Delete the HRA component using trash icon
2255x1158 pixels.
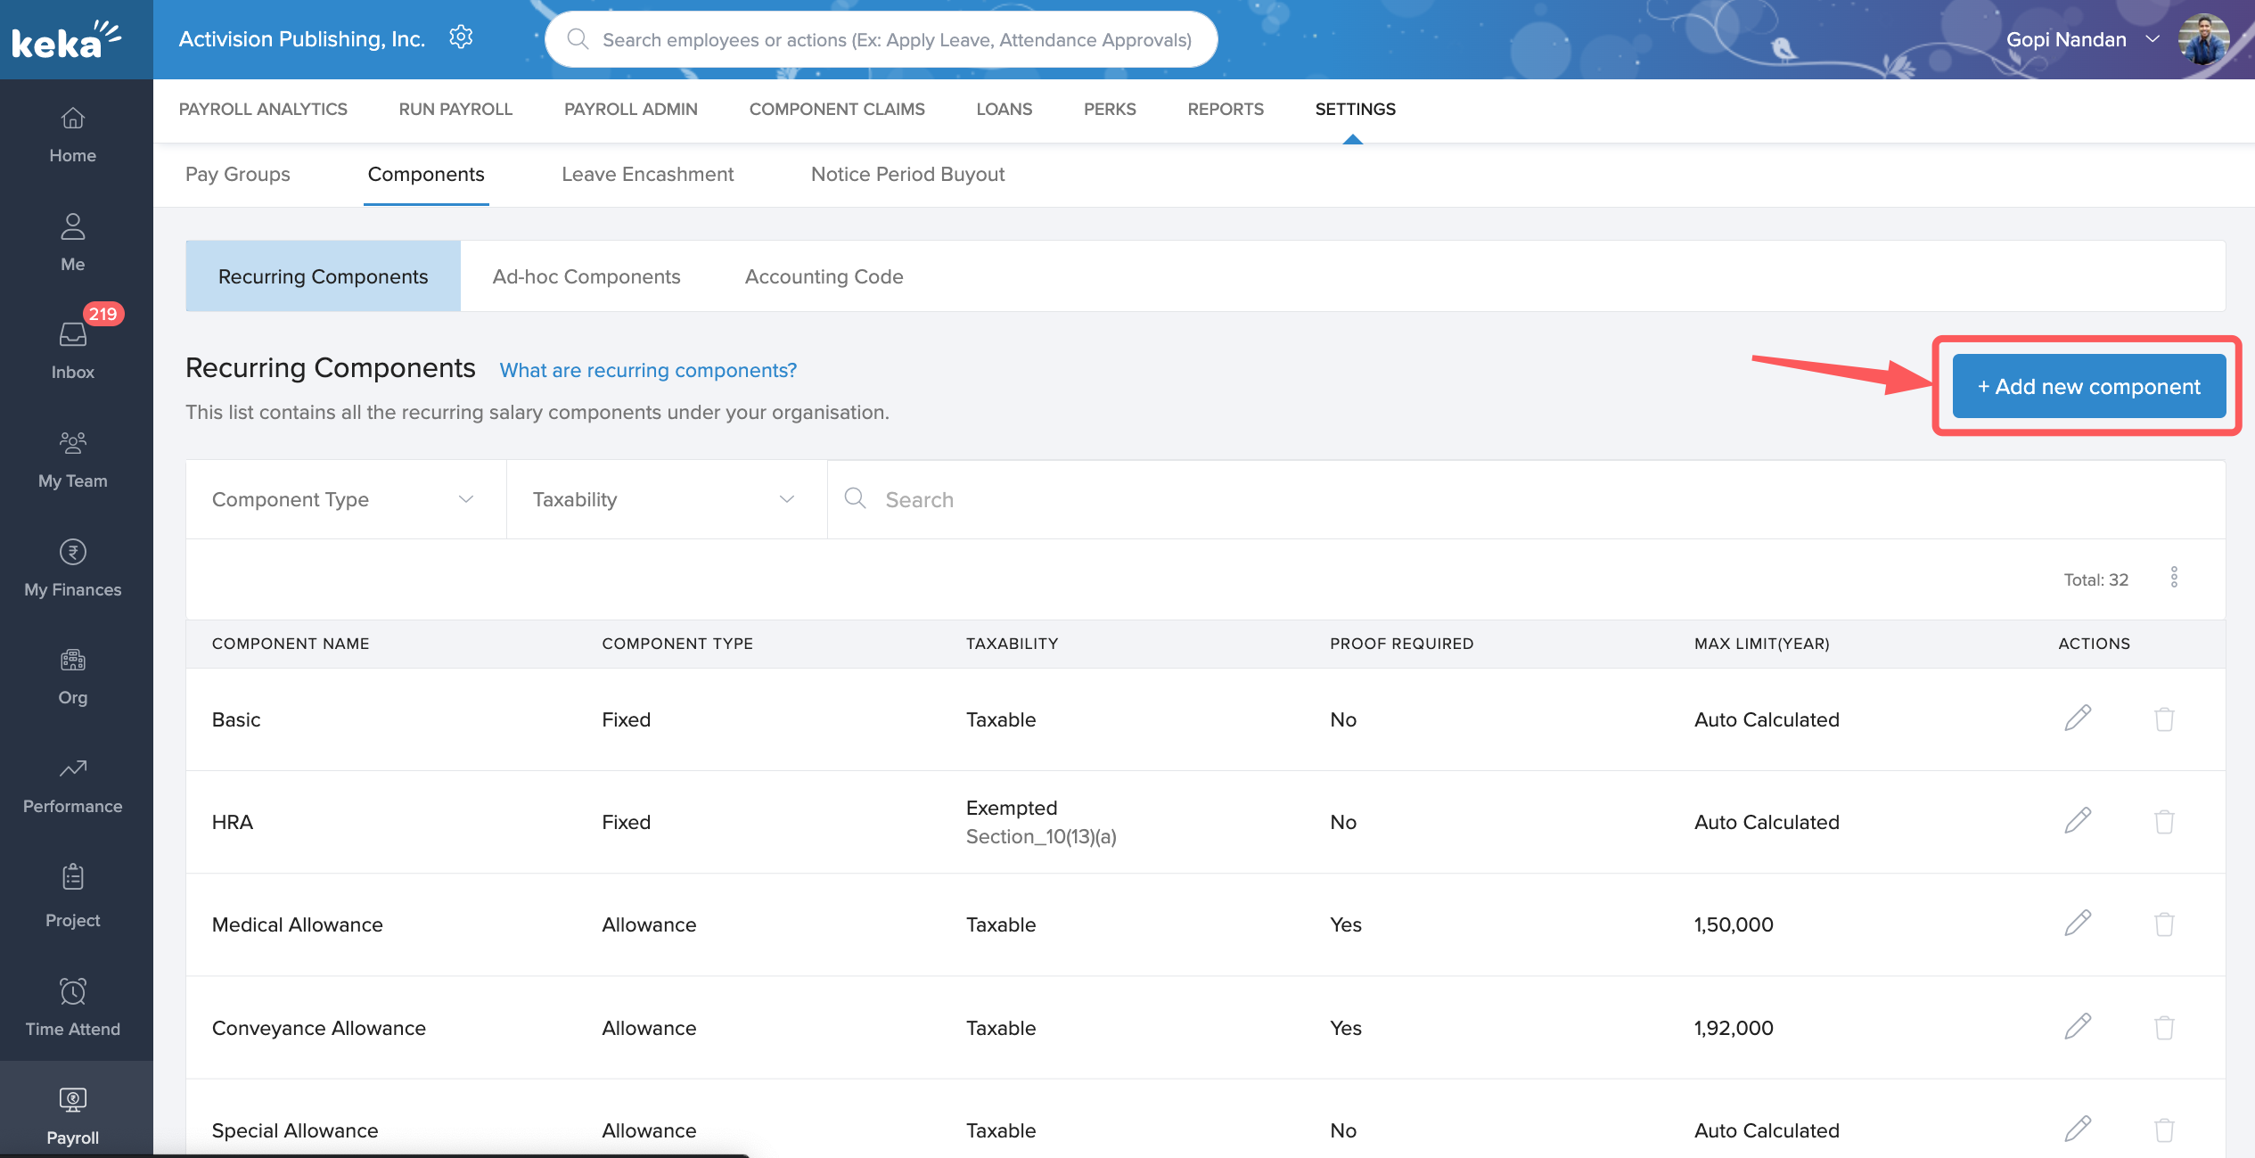point(2163,821)
